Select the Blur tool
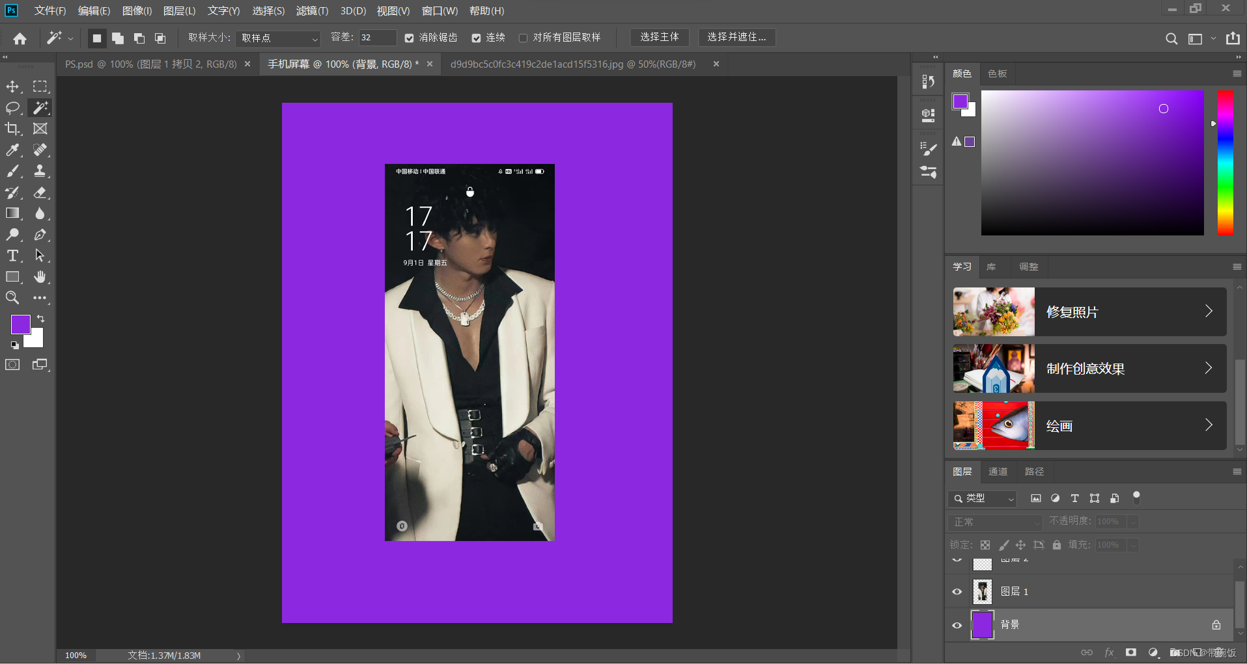 pyautogui.click(x=40, y=213)
